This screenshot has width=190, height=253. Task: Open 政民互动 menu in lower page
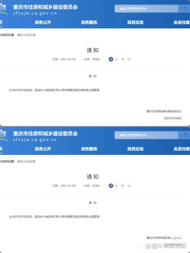(x=135, y=149)
